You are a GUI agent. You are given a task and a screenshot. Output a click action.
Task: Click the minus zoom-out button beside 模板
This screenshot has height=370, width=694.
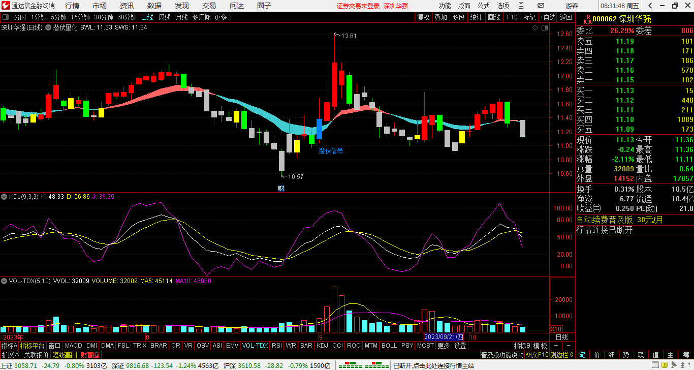click(x=569, y=346)
